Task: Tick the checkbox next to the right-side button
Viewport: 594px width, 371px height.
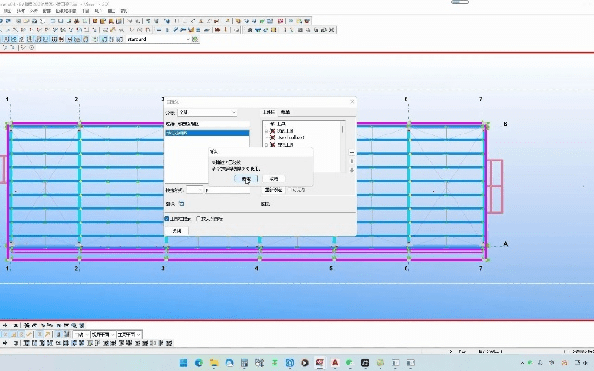Action: pyautogui.click(x=290, y=190)
